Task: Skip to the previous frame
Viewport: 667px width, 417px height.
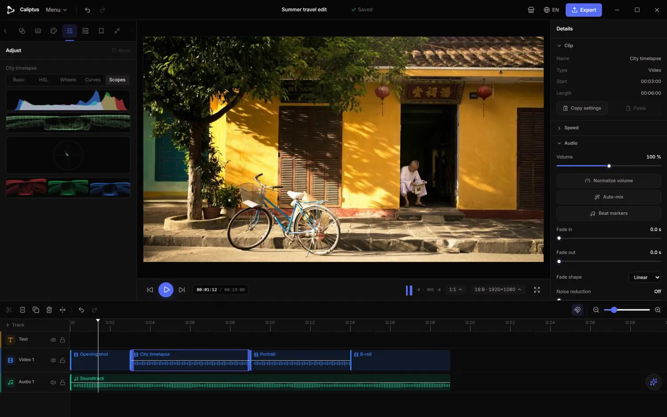Action: pyautogui.click(x=150, y=290)
